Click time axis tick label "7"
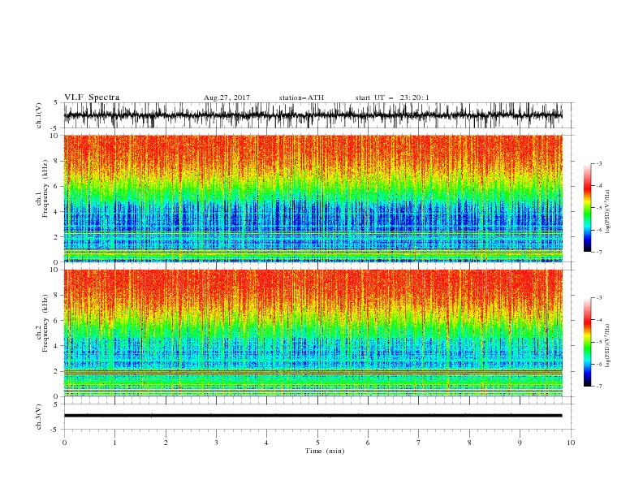The image size is (643, 497). (419, 443)
